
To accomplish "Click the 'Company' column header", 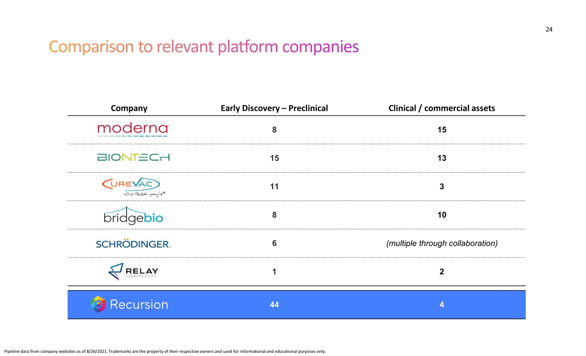I will pos(129,108).
